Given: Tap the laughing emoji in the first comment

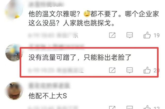Looking at the screenshot, I should point(87,14).
